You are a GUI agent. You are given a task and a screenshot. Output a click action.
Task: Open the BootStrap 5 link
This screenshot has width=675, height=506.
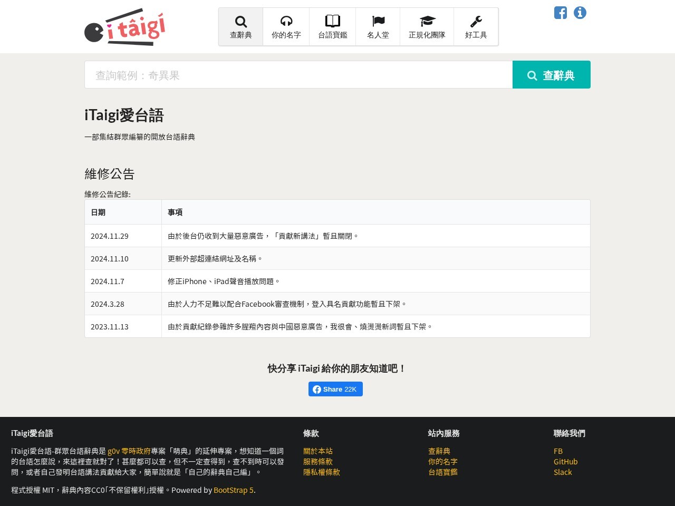(x=234, y=490)
